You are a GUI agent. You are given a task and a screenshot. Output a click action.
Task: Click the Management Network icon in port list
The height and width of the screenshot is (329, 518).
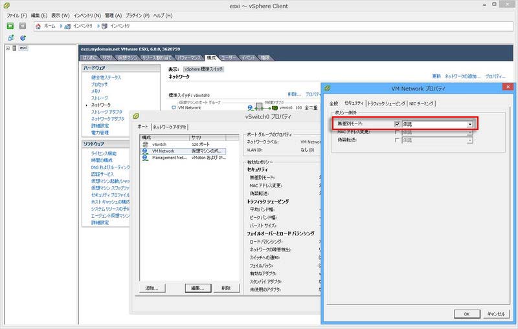(145, 158)
